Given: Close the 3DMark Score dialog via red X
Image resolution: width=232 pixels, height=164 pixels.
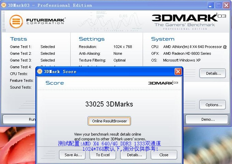Looking at the screenshot, I should point(178,72).
